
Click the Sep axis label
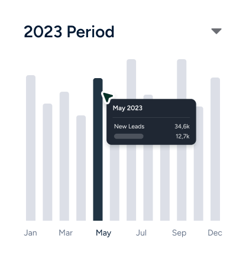(x=179, y=233)
